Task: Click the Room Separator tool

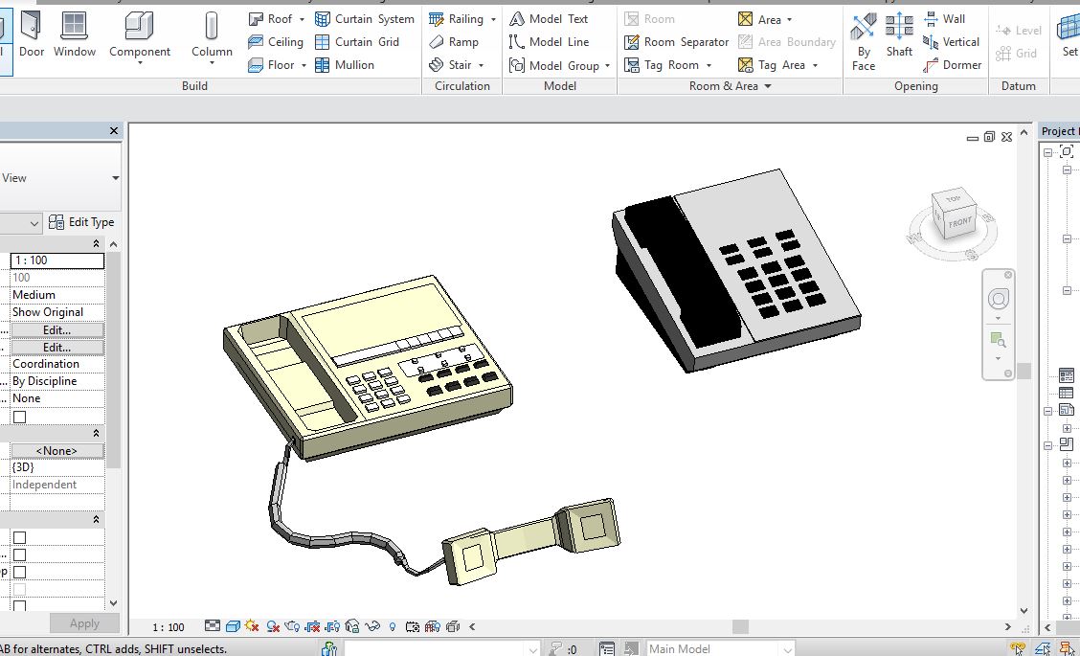Action: point(676,42)
